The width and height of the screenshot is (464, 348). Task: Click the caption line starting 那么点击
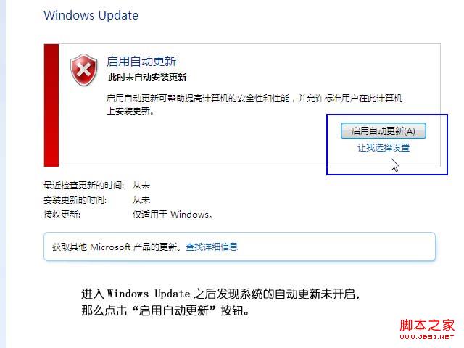pyautogui.click(x=165, y=310)
